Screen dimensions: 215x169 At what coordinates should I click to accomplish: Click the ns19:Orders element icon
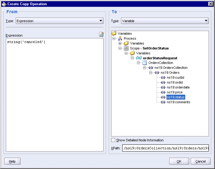(x=157, y=73)
